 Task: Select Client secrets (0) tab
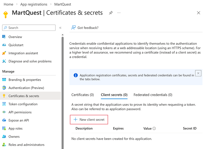pyautogui.click(x=114, y=95)
